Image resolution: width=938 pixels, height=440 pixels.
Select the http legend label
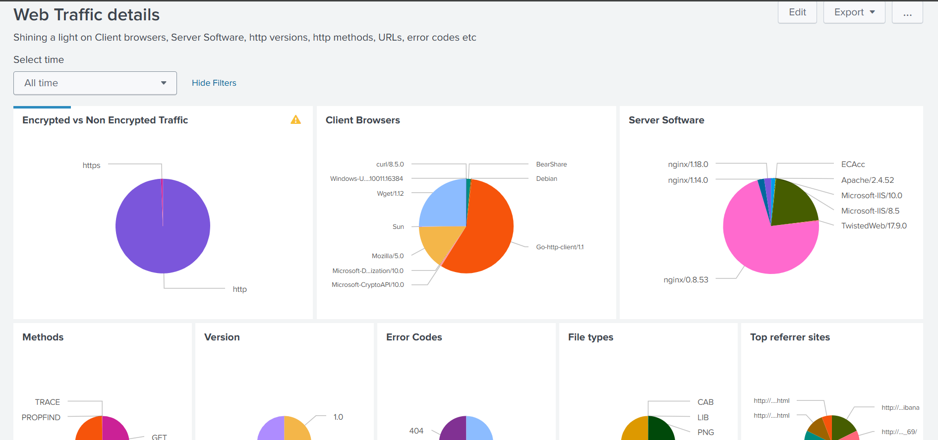pos(240,289)
